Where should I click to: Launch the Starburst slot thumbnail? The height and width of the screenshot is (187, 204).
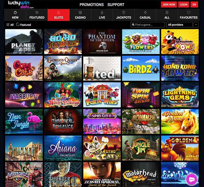pos(24,95)
